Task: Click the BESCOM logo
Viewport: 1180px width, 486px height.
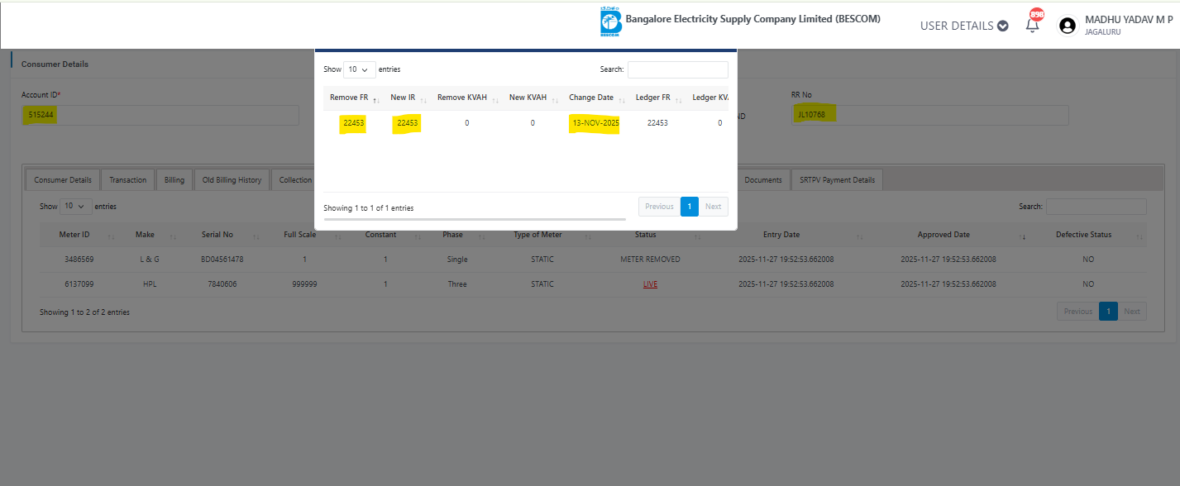Action: (x=610, y=23)
